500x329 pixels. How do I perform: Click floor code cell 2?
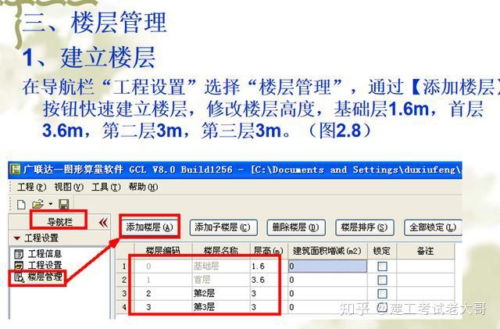163,293
